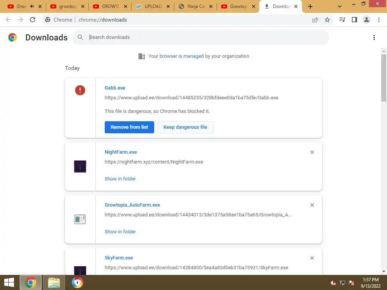This screenshot has width=387, height=290.
Task: Open the keyhole shield app in taskbar
Action: click(77, 282)
